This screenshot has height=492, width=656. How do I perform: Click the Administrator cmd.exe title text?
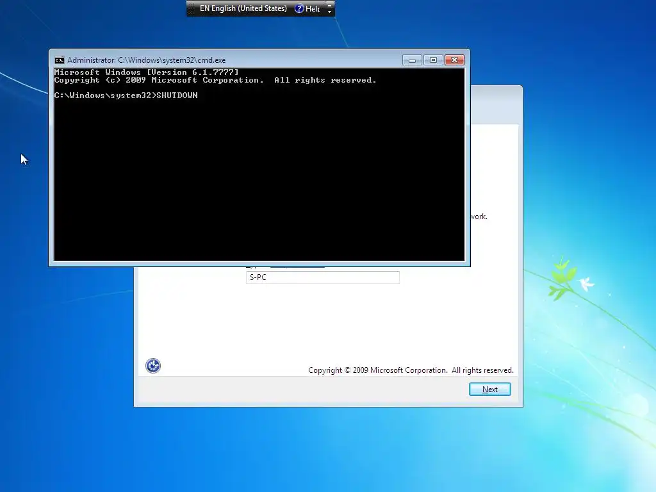(147, 60)
